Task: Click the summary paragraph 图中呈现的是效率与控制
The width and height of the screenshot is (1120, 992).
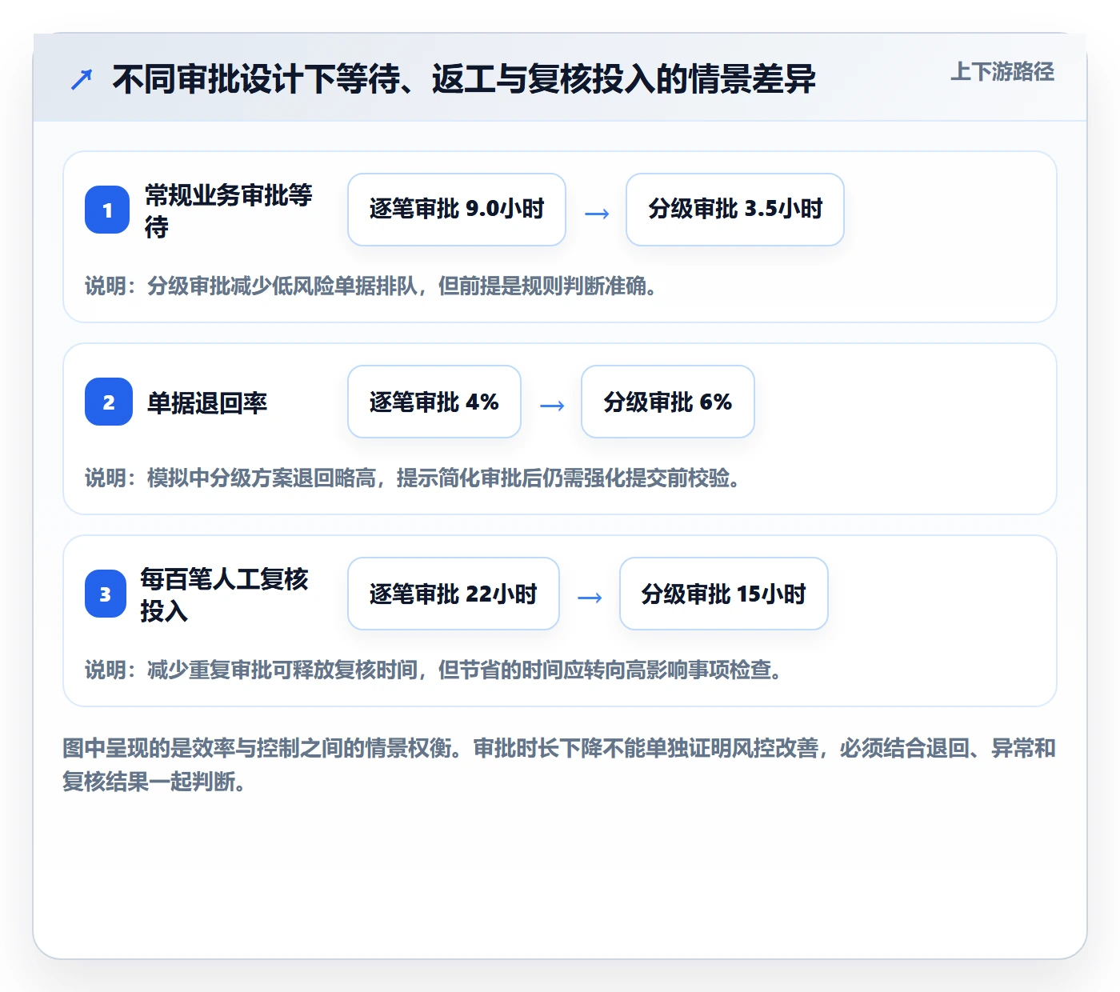Action: (559, 765)
